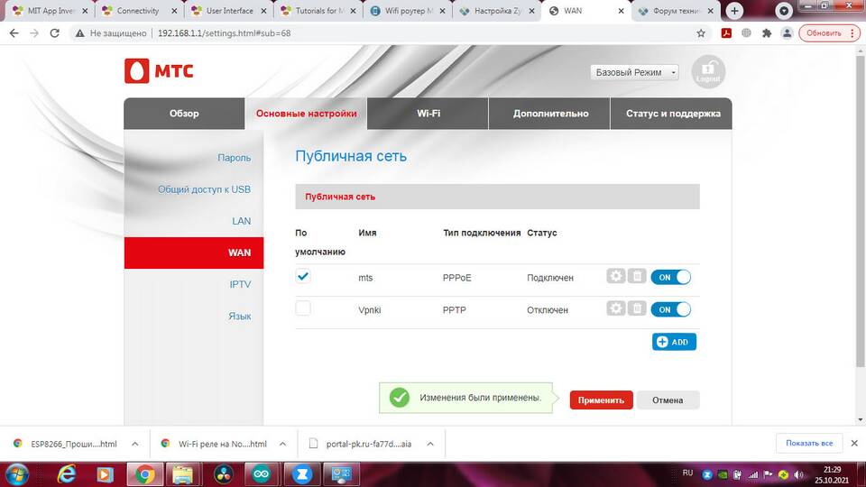Viewport: 866px width, 487px height.
Task: Expand options for Wi-Fi реле download item
Action: pos(282,444)
